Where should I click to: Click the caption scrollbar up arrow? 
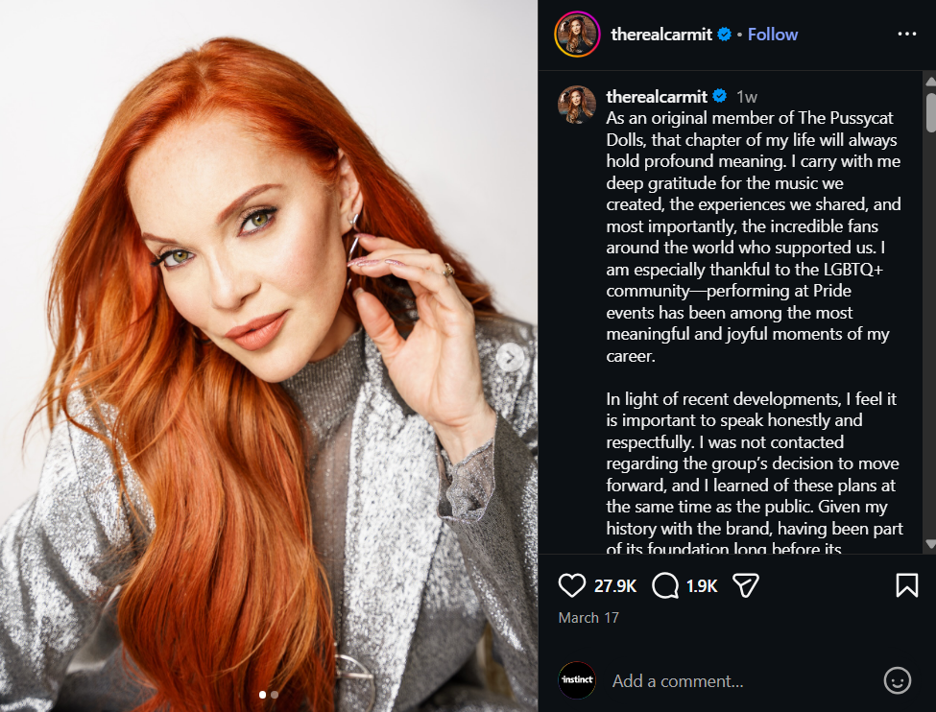[929, 81]
